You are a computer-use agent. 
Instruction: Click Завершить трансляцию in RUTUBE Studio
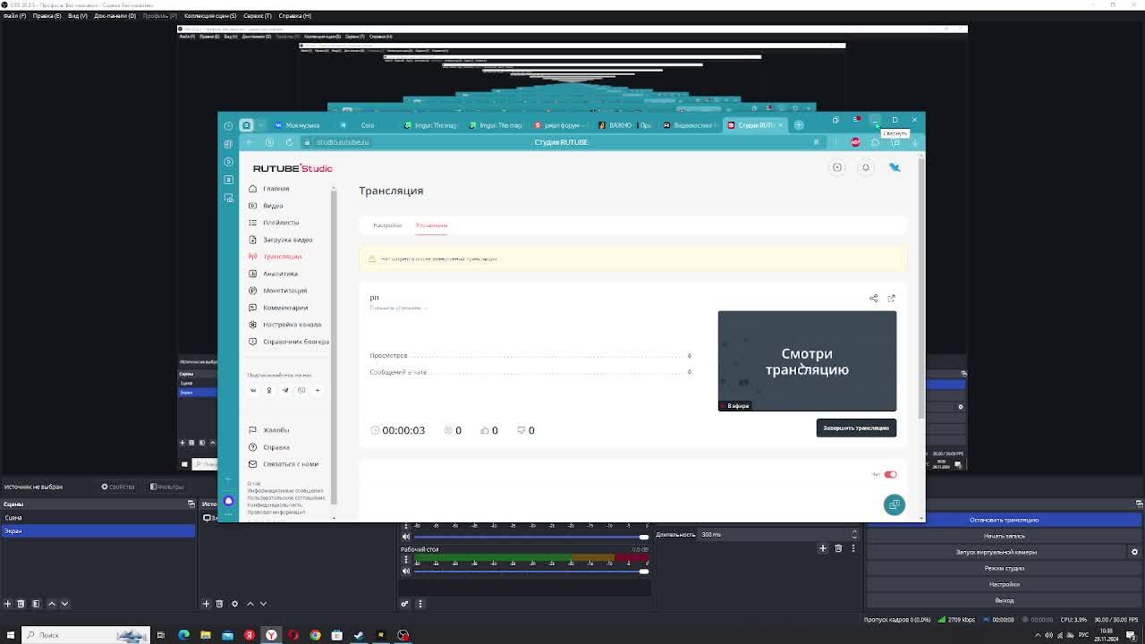856,428
